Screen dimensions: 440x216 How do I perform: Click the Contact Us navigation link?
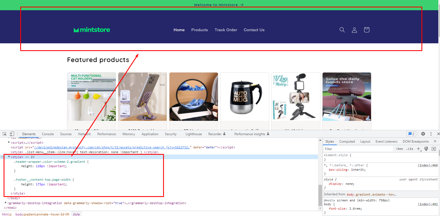pyautogui.click(x=254, y=30)
